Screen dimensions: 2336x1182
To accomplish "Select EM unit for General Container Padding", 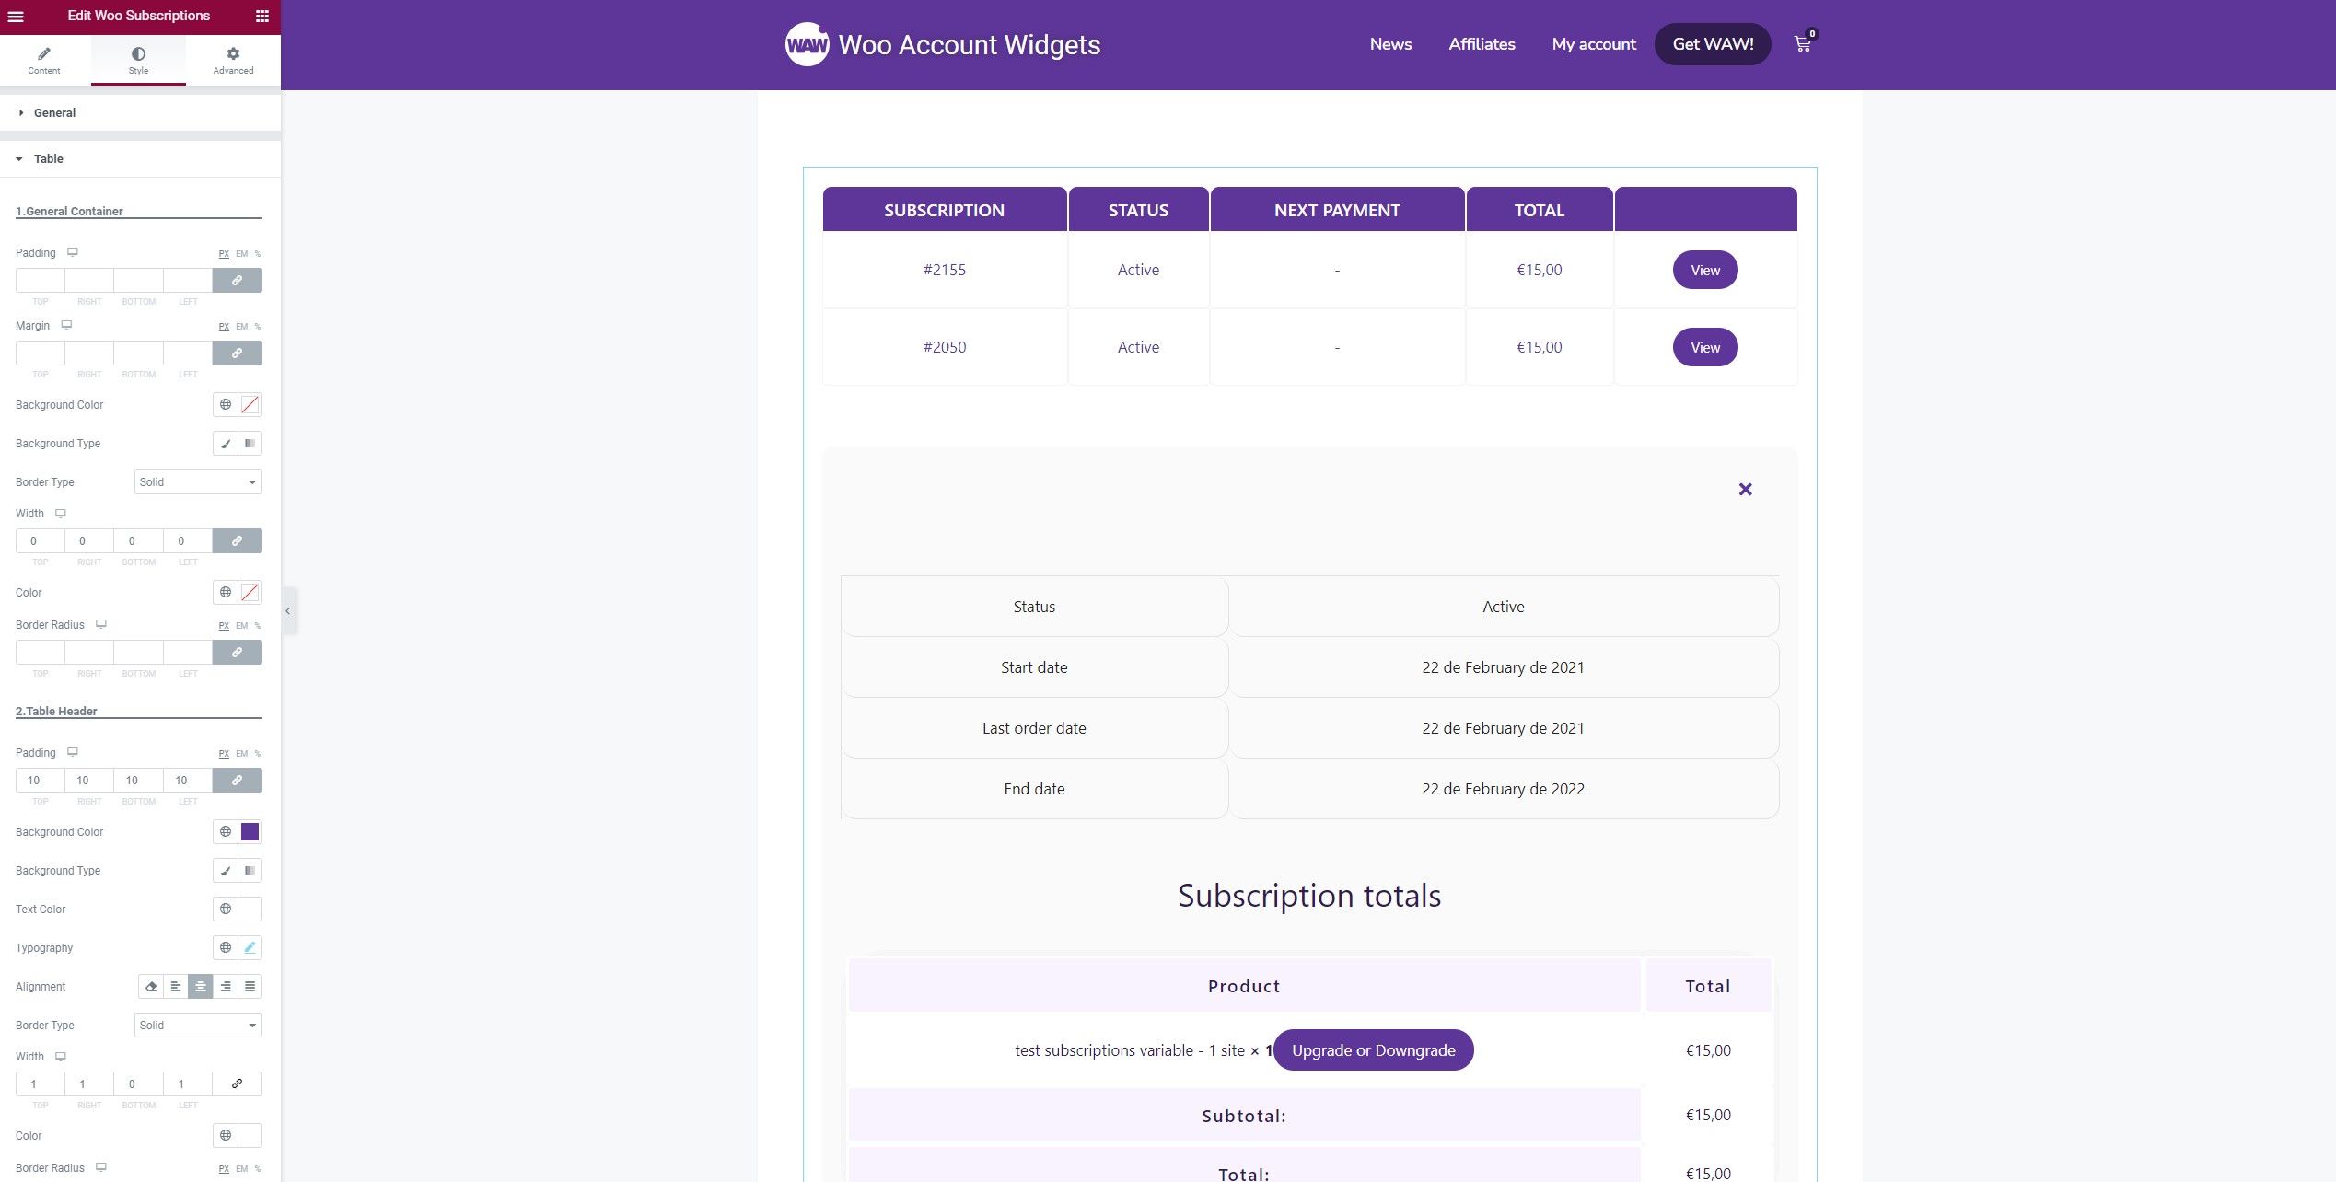I will pyautogui.click(x=241, y=254).
